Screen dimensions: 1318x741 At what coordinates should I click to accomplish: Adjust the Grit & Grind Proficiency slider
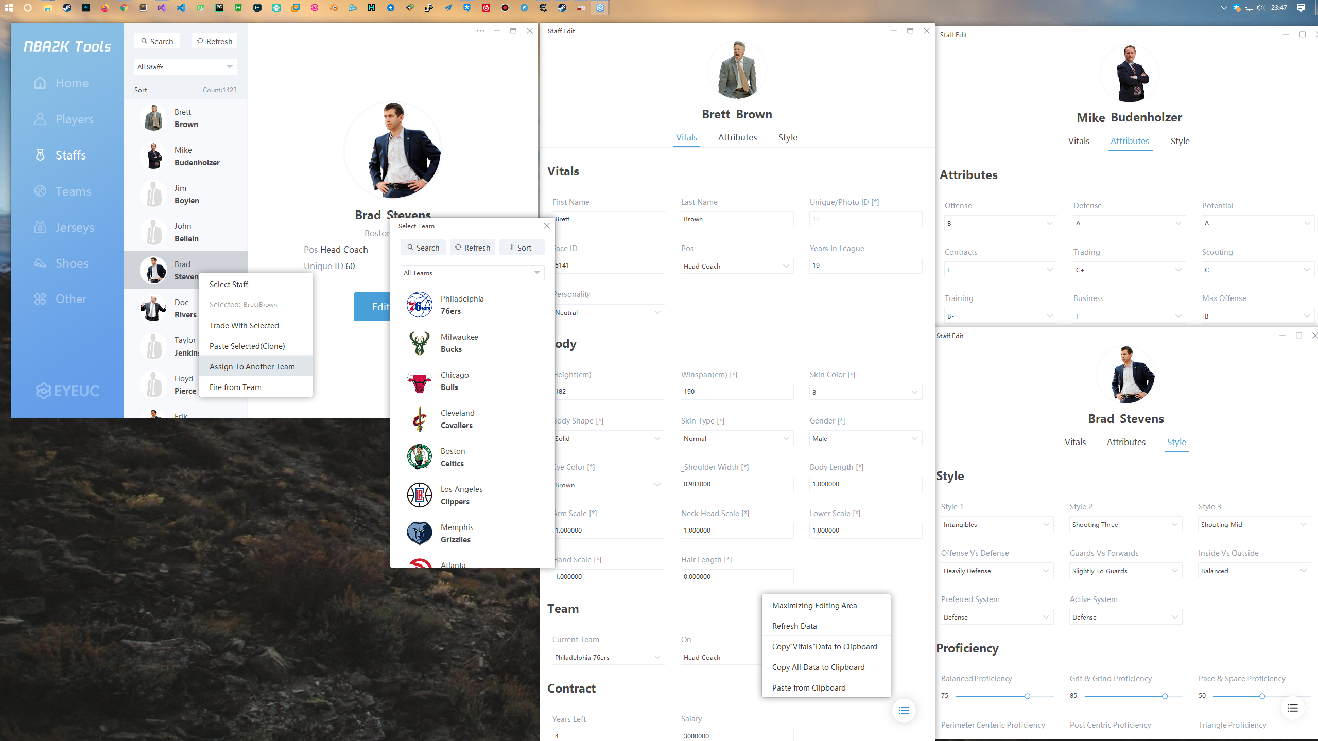point(1164,696)
